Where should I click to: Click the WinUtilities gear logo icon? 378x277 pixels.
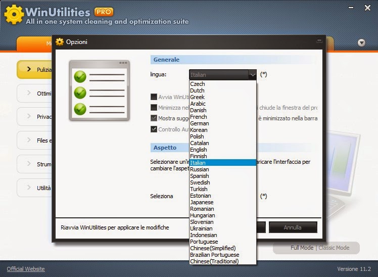(x=14, y=15)
